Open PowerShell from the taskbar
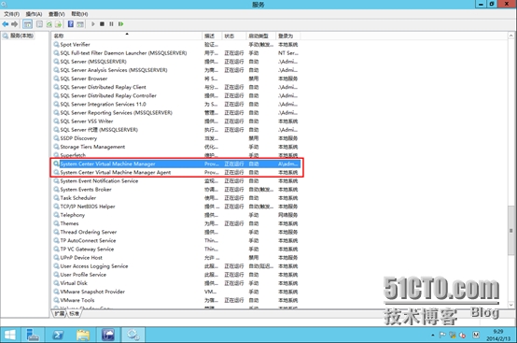This screenshot has width=517, height=343. [x=58, y=336]
